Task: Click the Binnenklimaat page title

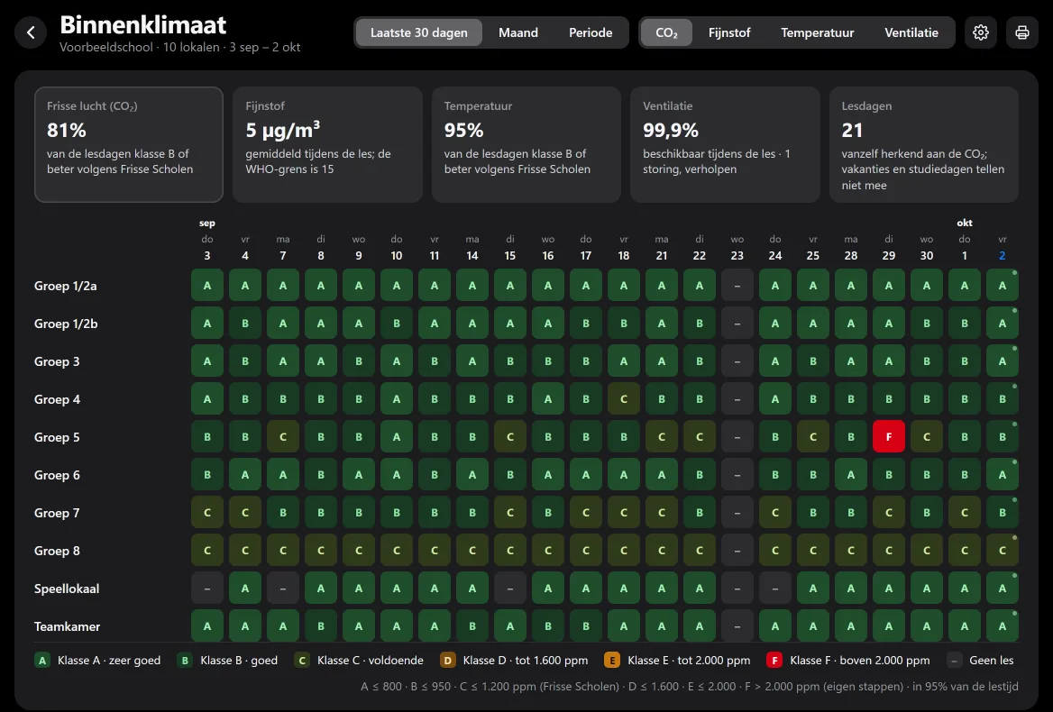Action: 143,25
